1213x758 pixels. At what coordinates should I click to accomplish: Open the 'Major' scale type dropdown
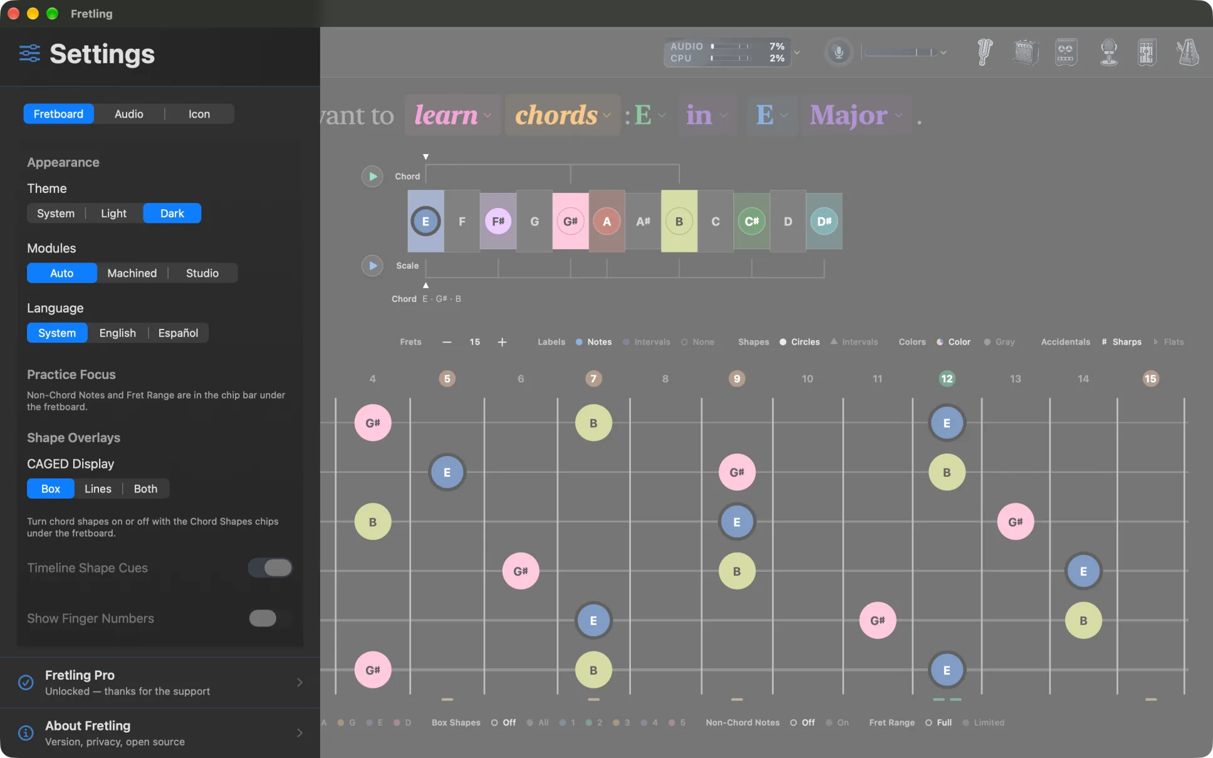[856, 115]
